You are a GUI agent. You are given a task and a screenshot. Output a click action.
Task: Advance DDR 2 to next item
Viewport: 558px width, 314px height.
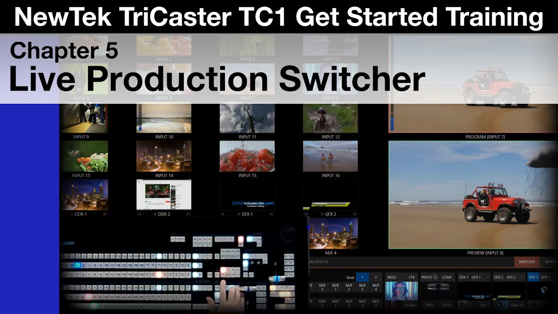(188, 214)
